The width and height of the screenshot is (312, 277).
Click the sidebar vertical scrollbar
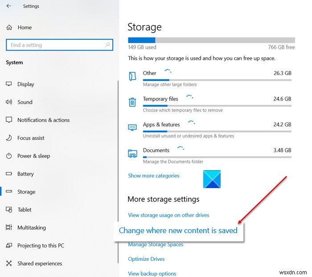118,172
